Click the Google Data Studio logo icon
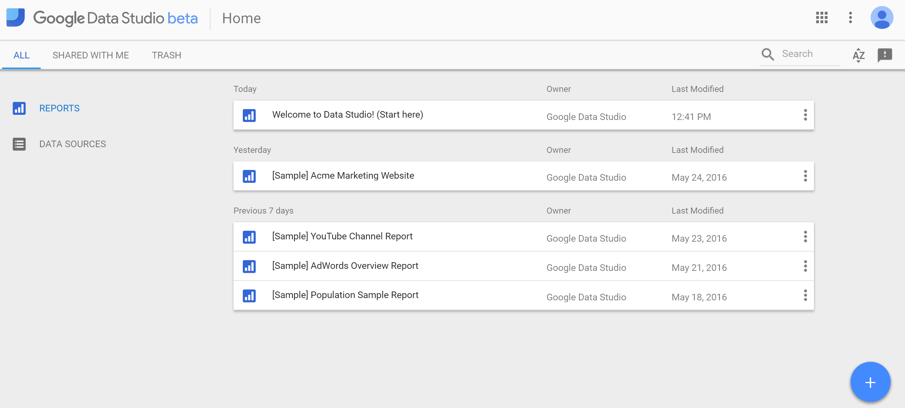905x408 pixels. 15,17
